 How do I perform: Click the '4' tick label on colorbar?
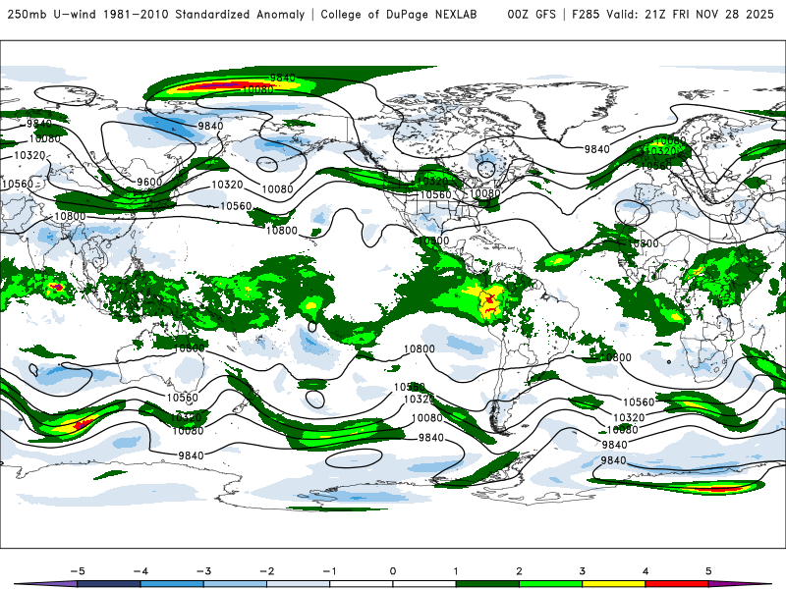(x=646, y=571)
